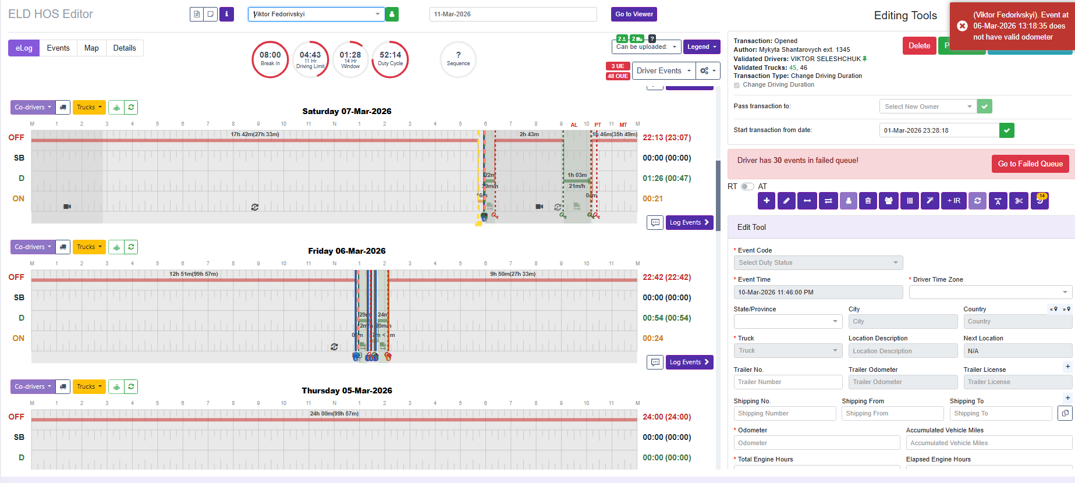Viewport: 1075px width, 483px height.
Task: Select the pencil edit tool
Action: (x=786, y=201)
